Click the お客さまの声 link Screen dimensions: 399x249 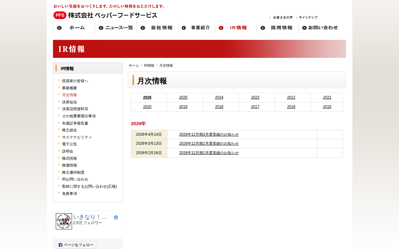coord(283,17)
